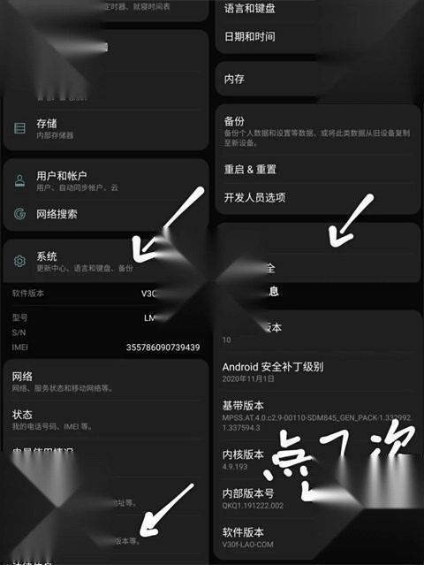
Task: Open 存储 internal storage settings
Action: (106, 129)
